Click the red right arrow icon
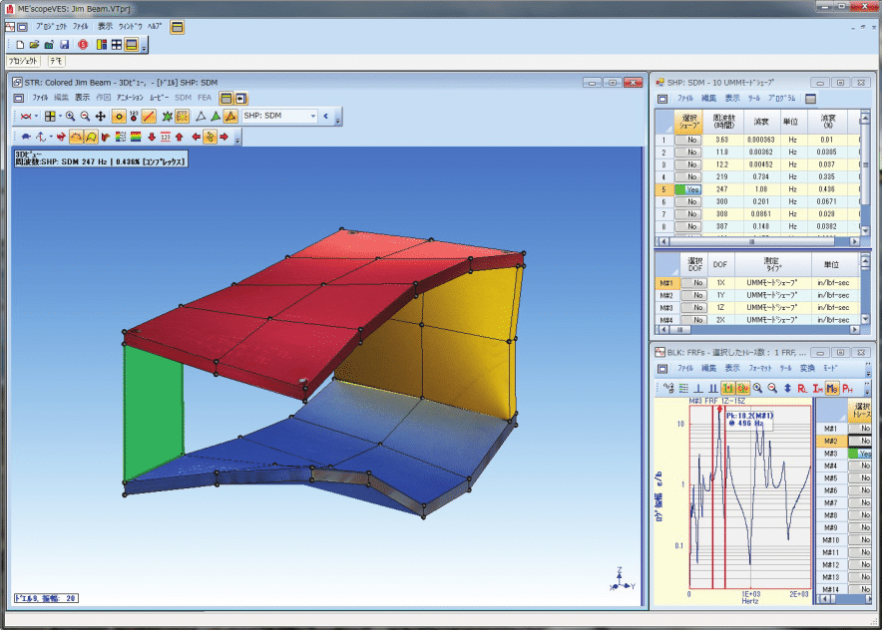The width and height of the screenshot is (882, 630). tap(225, 137)
